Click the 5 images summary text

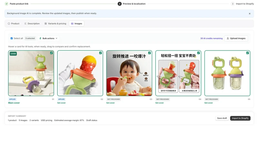tap(23, 120)
